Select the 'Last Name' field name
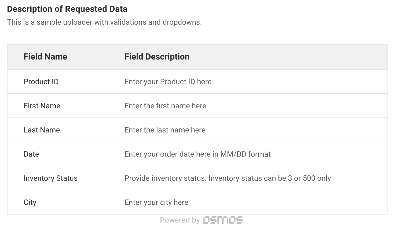 (42, 130)
